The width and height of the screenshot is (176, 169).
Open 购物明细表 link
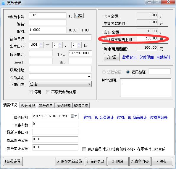(159, 117)
